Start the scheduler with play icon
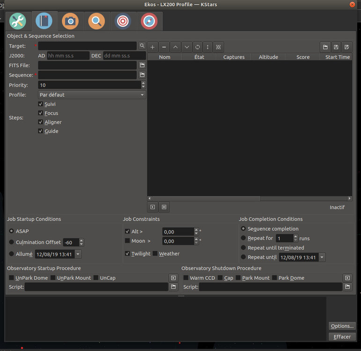This screenshot has width=361, height=351. click(153, 207)
